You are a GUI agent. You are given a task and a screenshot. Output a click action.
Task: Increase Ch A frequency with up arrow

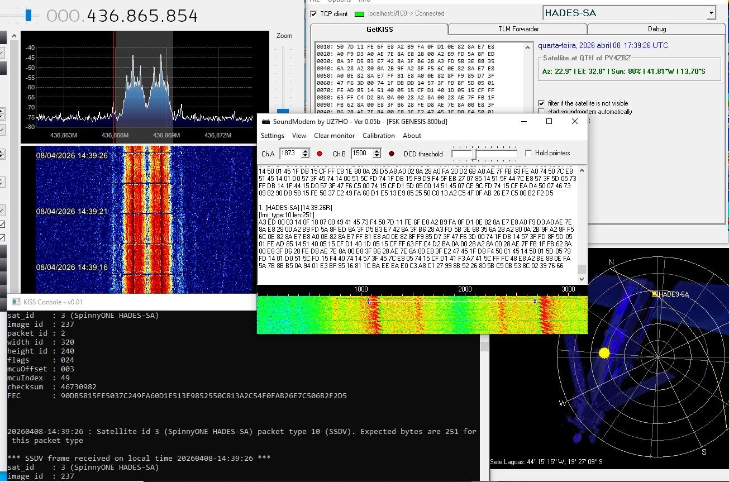306,151
